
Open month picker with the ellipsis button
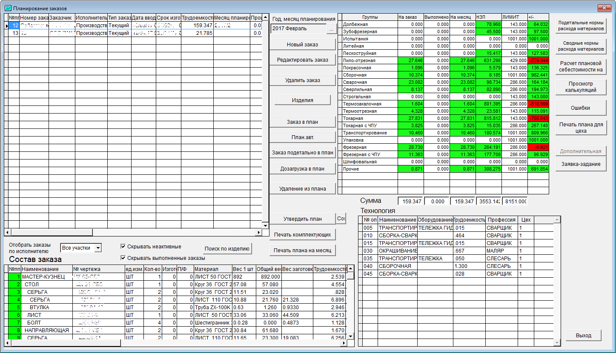click(x=331, y=29)
